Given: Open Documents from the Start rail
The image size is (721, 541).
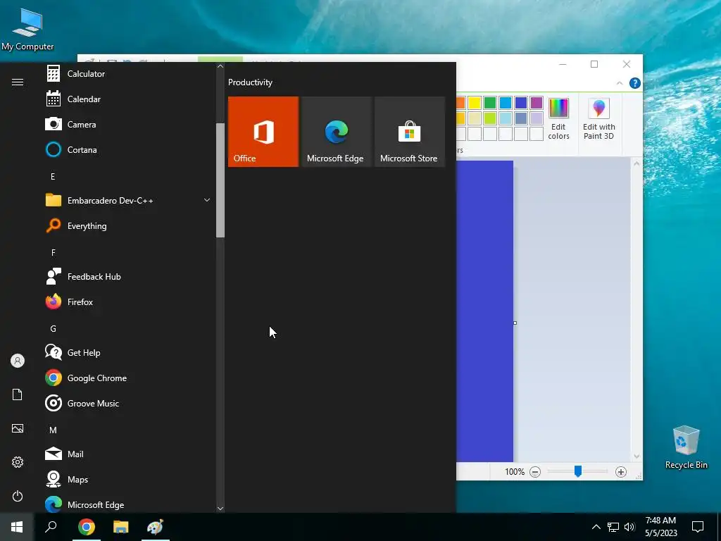Looking at the screenshot, I should point(18,394).
